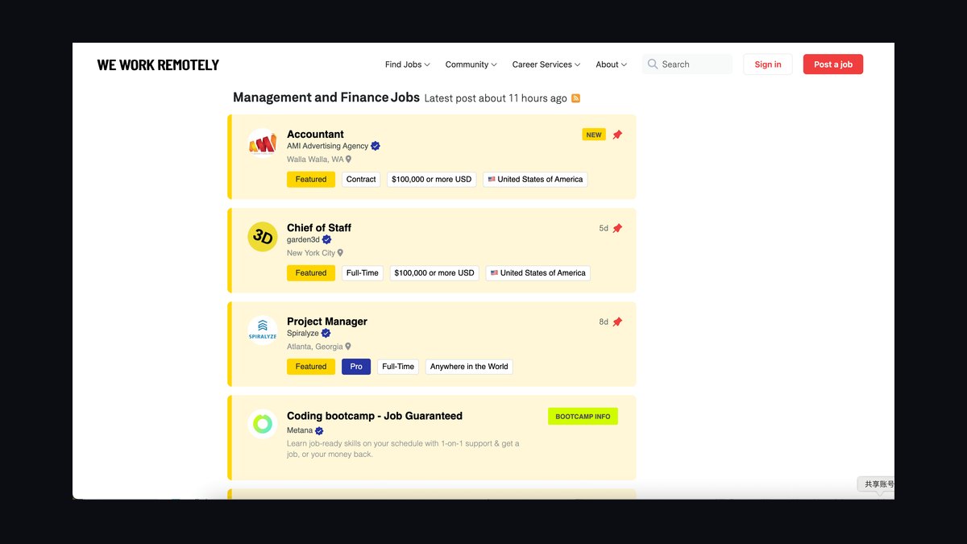Image resolution: width=967 pixels, height=544 pixels.
Task: Click verified badge next to garden3d
Action: [x=326, y=239]
